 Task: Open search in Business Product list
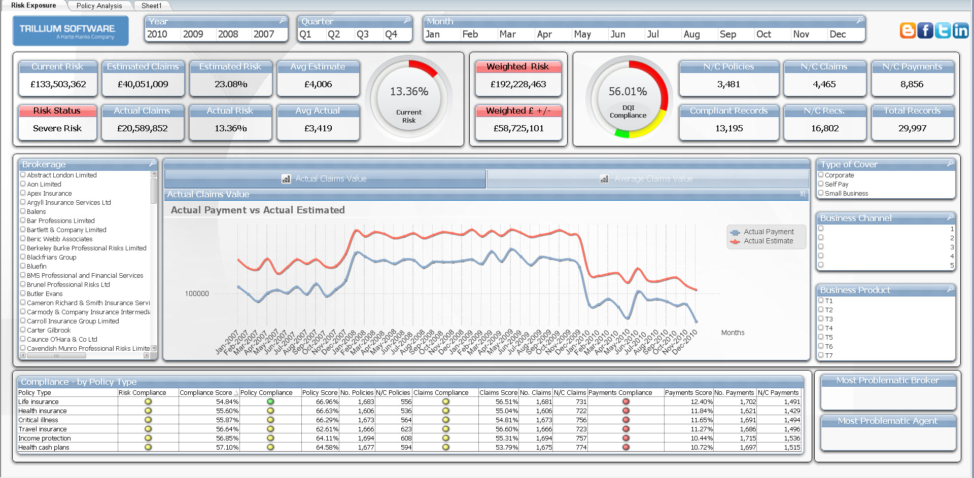pyautogui.click(x=950, y=289)
